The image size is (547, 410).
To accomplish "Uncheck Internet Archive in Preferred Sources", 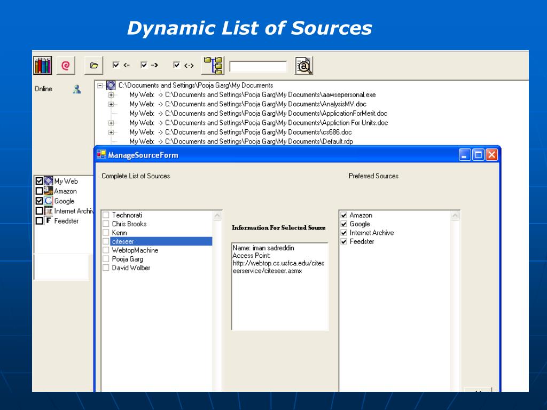I will pyautogui.click(x=344, y=233).
